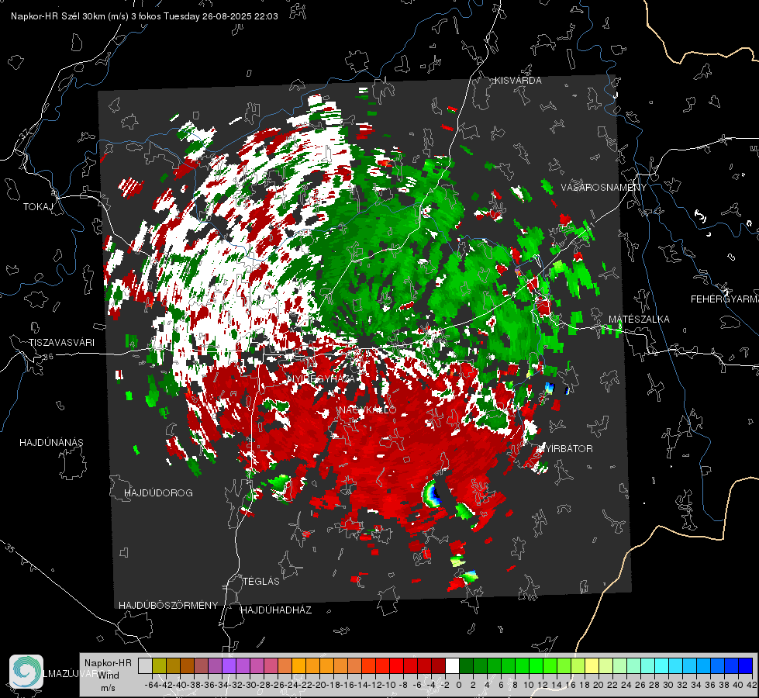Select the TÉGLÁS label
This screenshot has height=698, width=759.
(261, 581)
